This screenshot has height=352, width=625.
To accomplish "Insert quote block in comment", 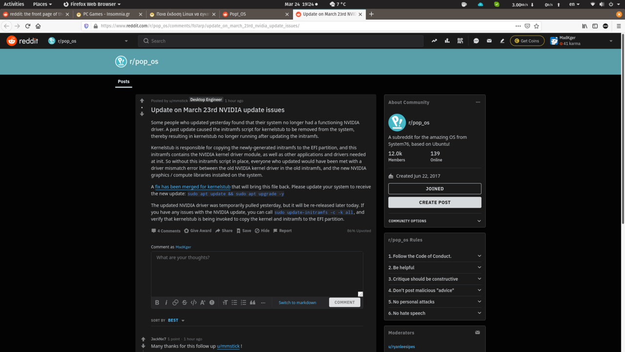I will [x=252, y=303].
